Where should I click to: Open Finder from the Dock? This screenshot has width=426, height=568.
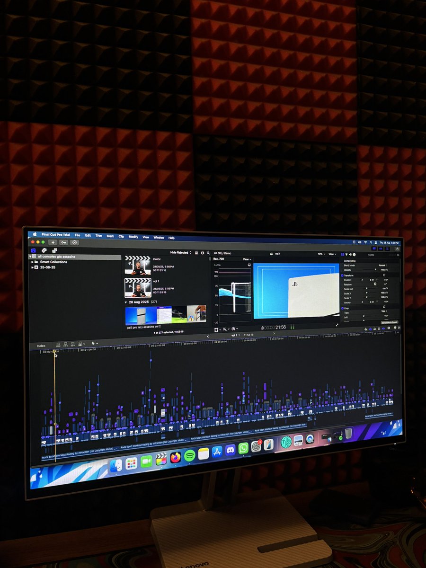click(116, 465)
